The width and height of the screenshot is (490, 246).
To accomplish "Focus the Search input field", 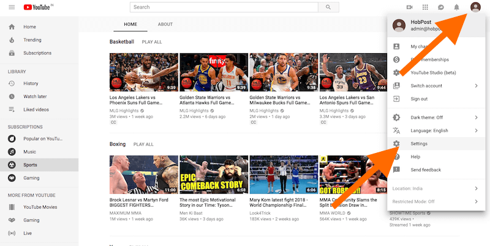I will pyautogui.click(x=224, y=7).
